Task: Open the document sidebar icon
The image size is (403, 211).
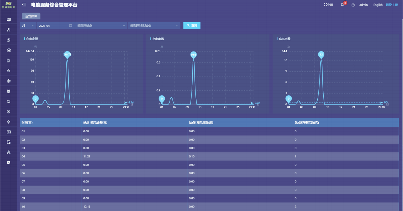Action: coord(8,60)
